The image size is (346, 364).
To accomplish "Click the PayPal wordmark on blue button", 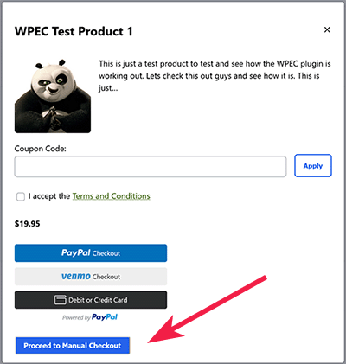I will tap(76, 253).
